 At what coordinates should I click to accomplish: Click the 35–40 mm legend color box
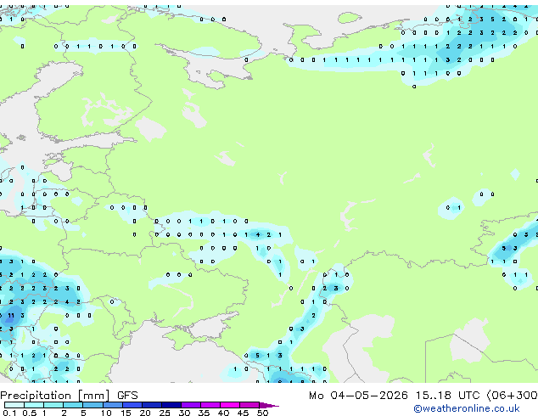tap(210, 405)
